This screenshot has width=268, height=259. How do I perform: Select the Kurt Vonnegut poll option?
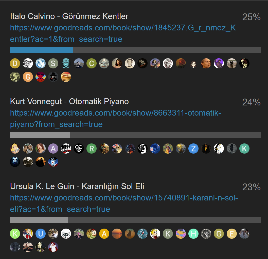pyautogui.click(x=69, y=101)
